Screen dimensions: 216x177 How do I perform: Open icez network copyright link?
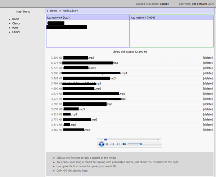click(x=199, y=4)
